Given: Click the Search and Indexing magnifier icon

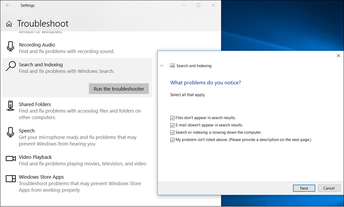Looking at the screenshot, I should click(x=11, y=66).
